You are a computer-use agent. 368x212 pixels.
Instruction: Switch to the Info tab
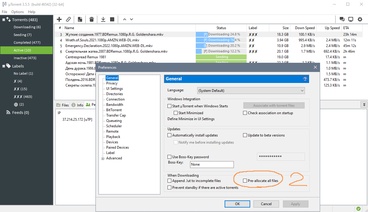77,105
